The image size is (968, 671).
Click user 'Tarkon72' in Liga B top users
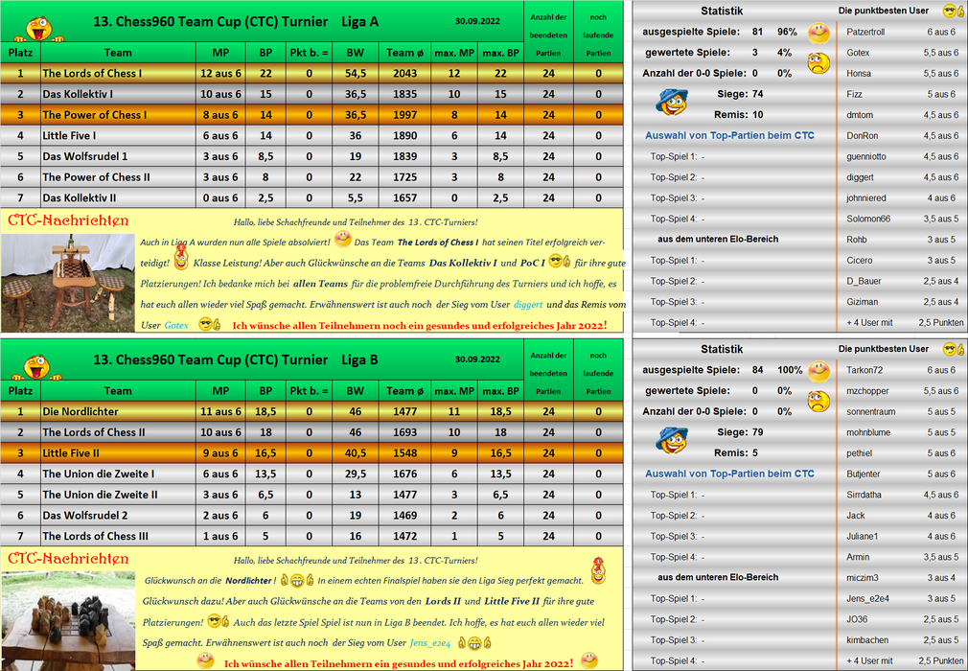click(x=864, y=370)
